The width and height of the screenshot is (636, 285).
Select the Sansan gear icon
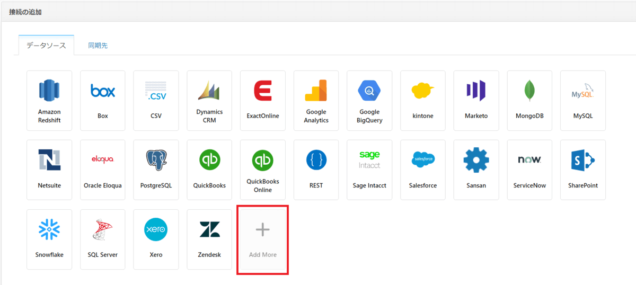tap(476, 160)
